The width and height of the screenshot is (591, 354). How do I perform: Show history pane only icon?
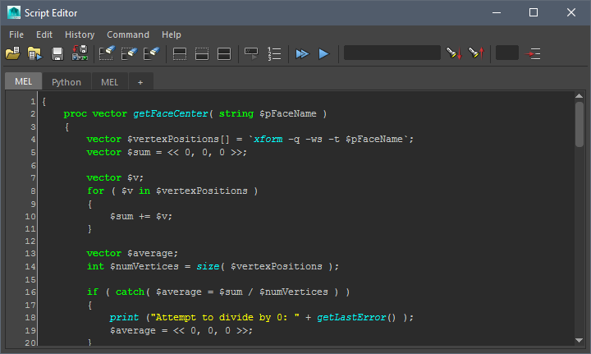coord(180,54)
